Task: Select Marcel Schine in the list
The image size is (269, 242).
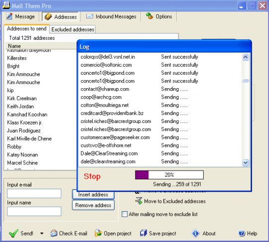Action: pyautogui.click(x=22, y=163)
